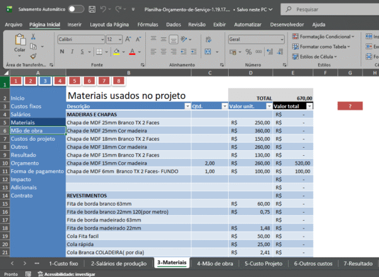The width and height of the screenshot is (379, 277).
Task: Click the Redo arrow icon
Action: click(118, 9)
